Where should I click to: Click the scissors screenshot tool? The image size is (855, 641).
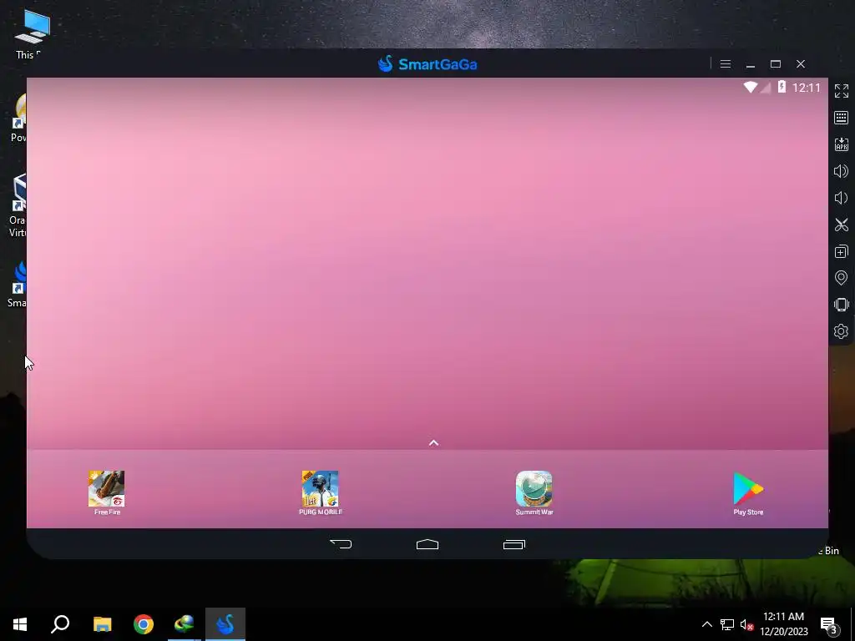pos(842,225)
